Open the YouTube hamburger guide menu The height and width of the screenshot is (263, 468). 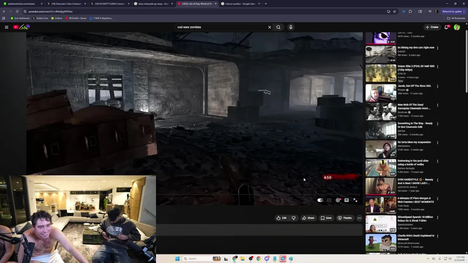(x=7, y=27)
